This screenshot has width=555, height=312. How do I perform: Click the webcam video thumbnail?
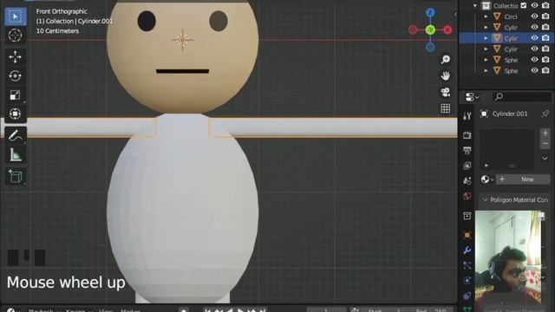pos(508,257)
